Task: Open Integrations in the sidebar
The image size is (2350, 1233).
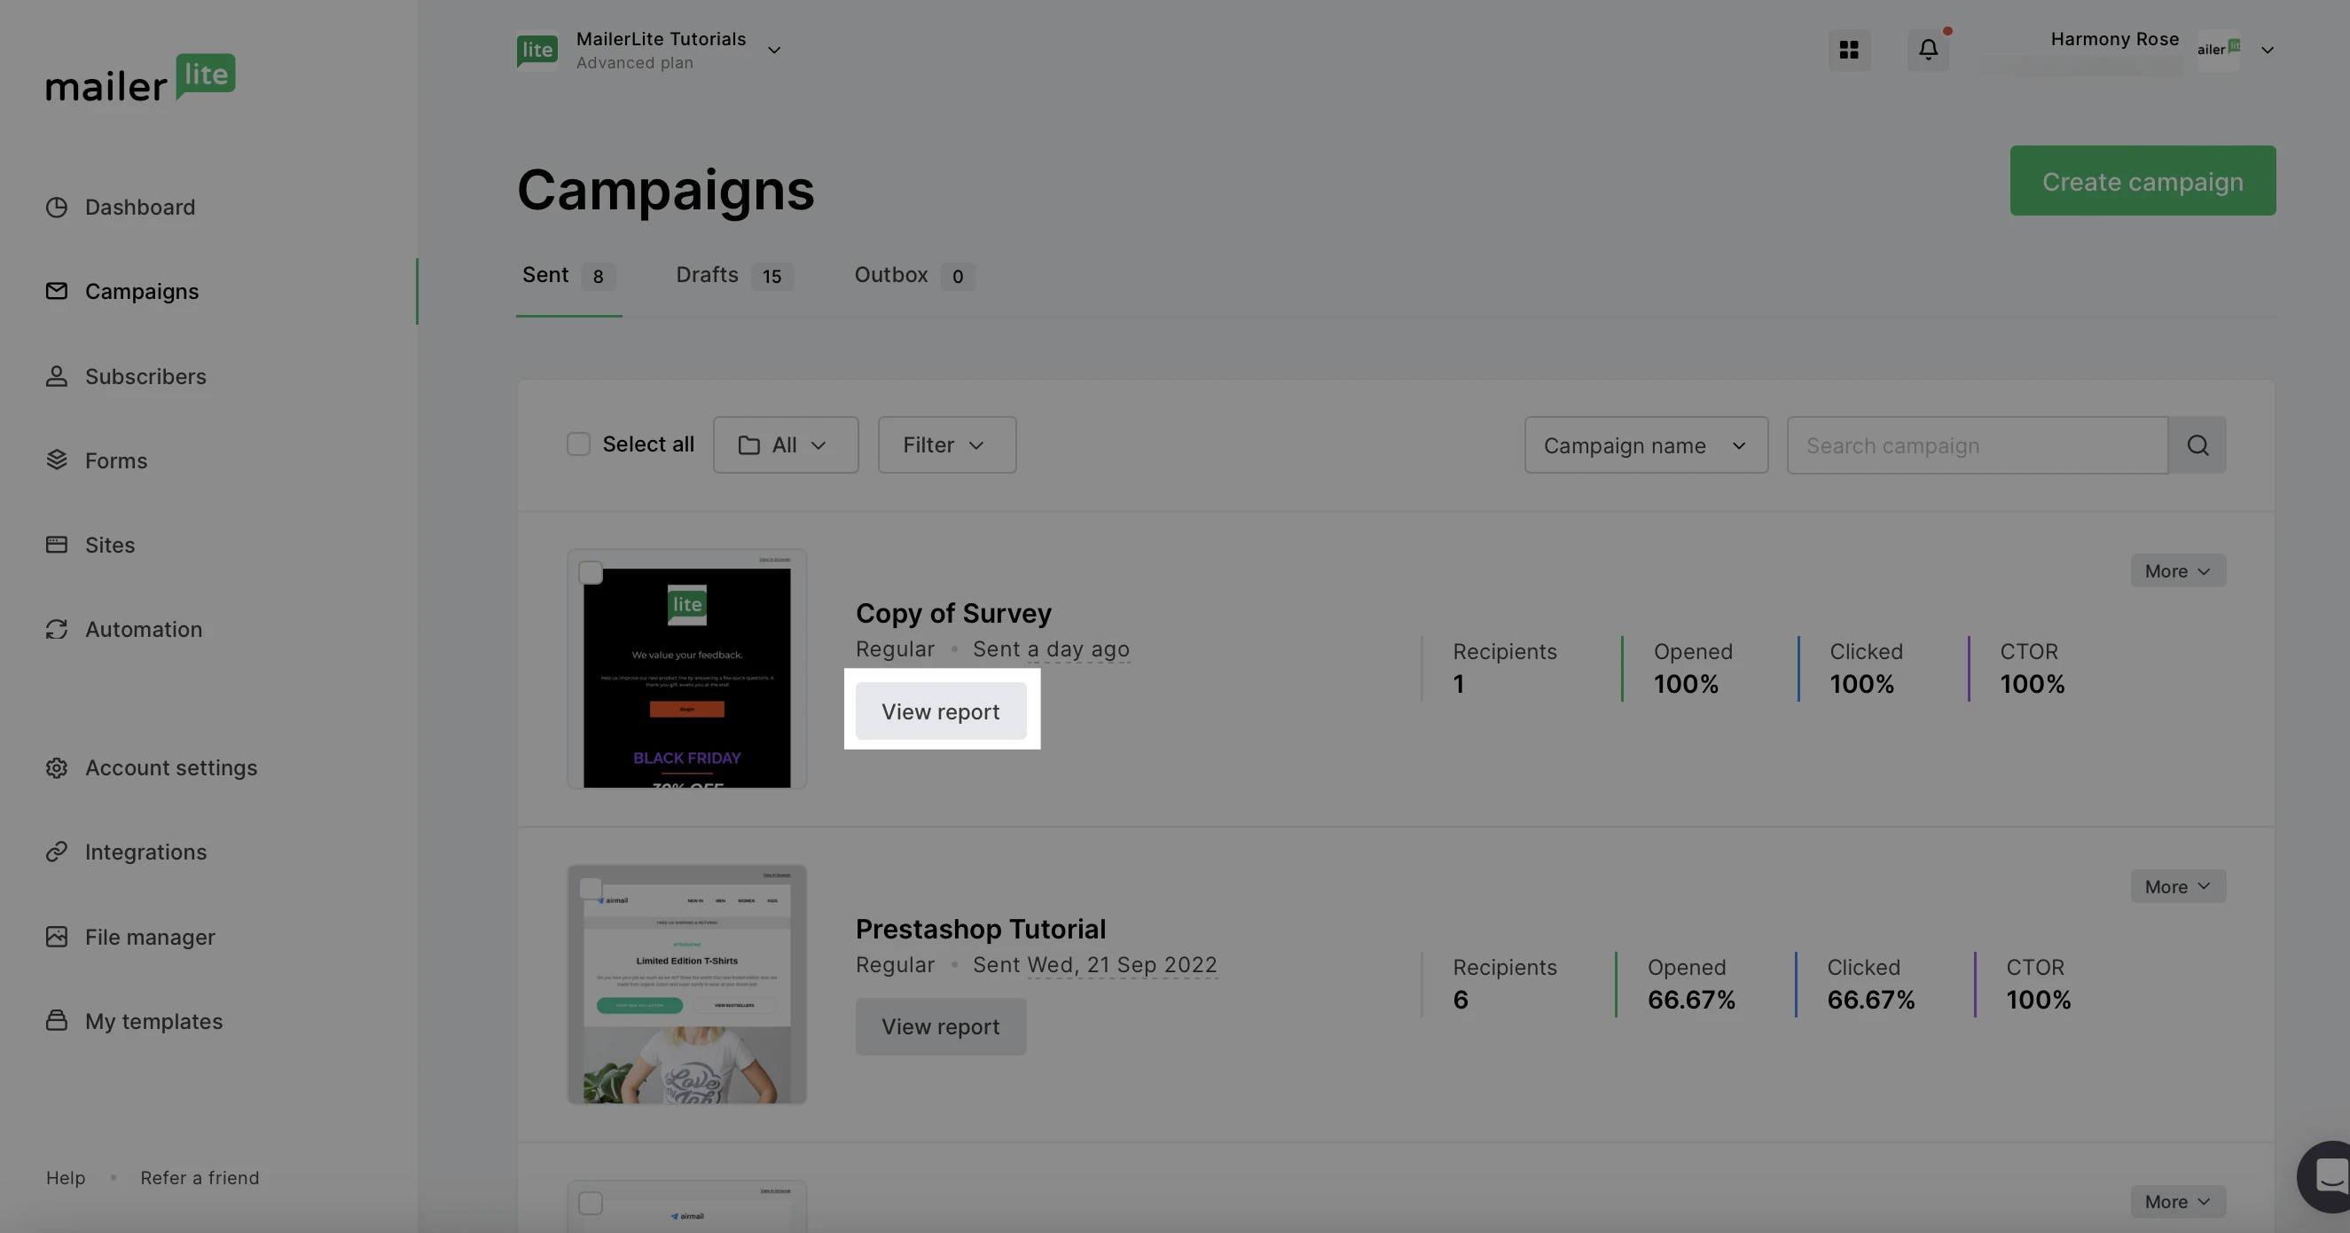Action: click(x=126, y=852)
